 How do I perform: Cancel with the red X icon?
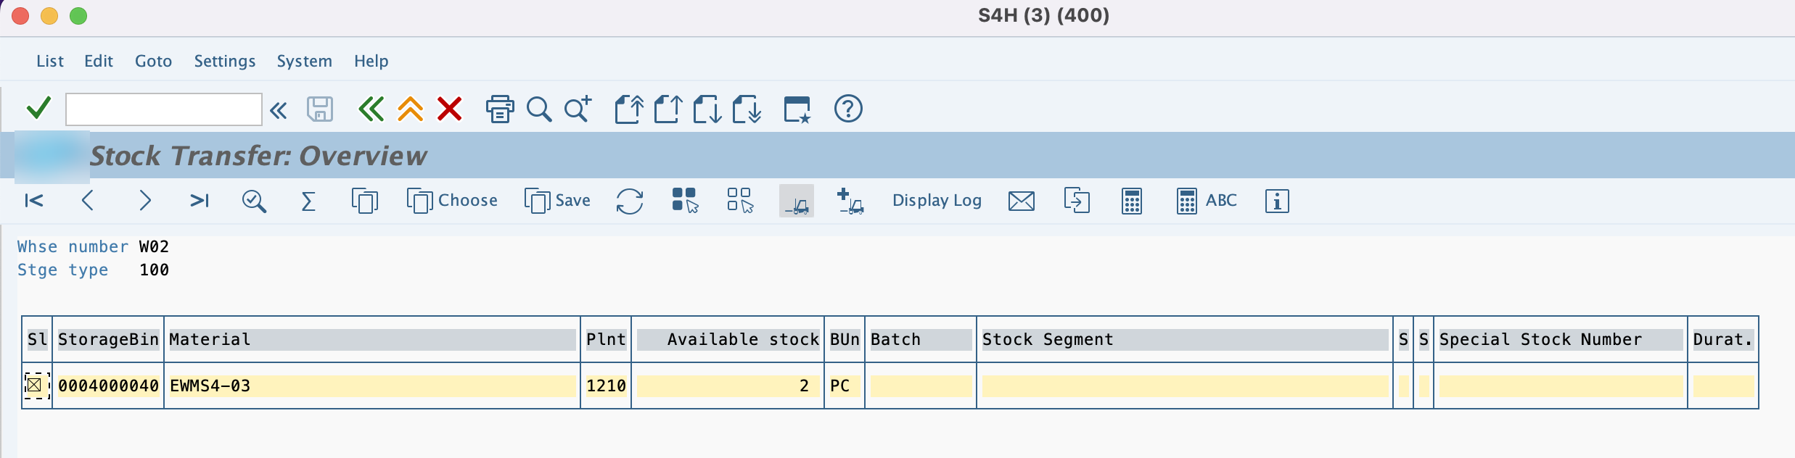click(450, 109)
